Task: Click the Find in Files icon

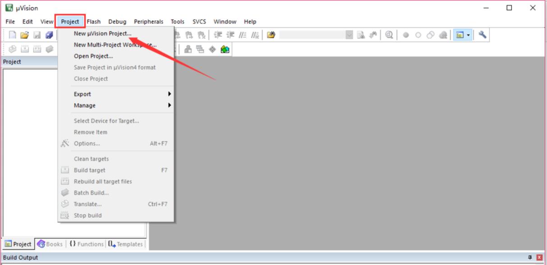Action: tap(271, 35)
